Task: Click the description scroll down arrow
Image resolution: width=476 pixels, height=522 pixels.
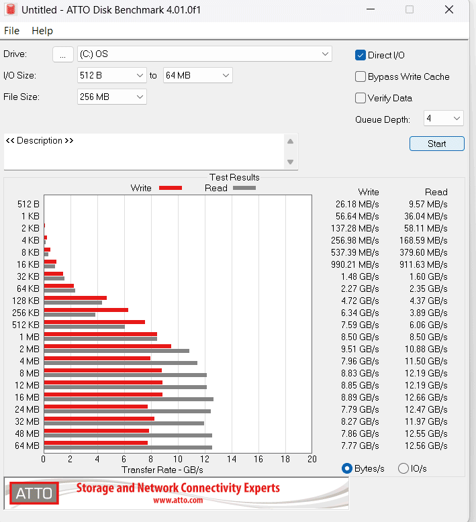Action: click(291, 162)
